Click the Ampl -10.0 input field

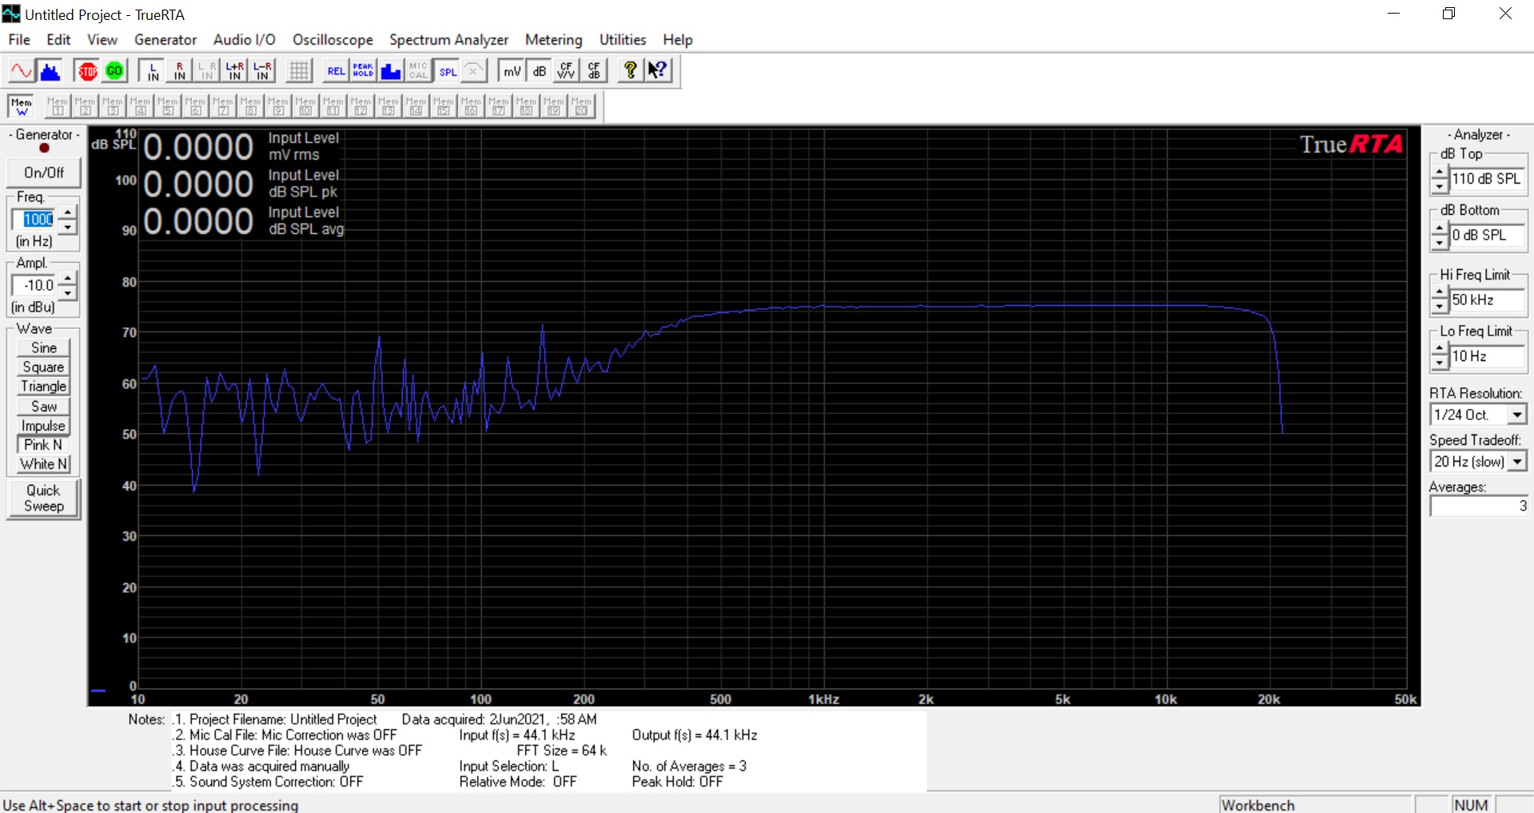click(35, 285)
